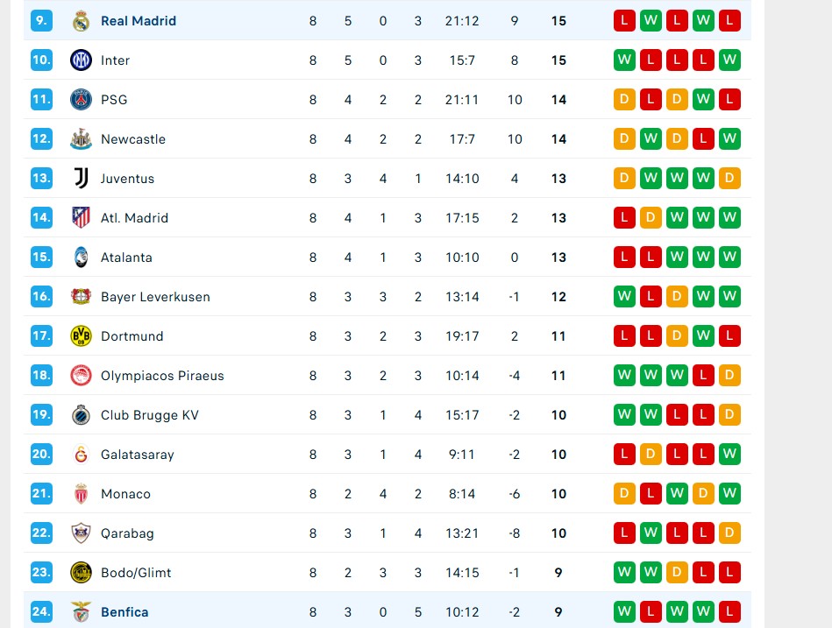Click the draw badge in Atl. Madrid's form

[651, 218]
